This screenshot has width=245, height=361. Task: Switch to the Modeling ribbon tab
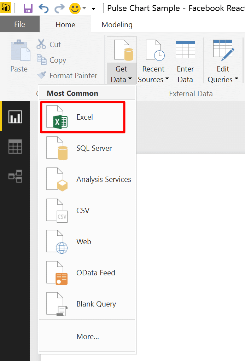(117, 24)
